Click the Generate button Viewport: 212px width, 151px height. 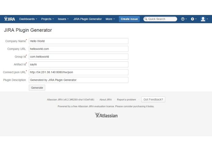point(37,88)
